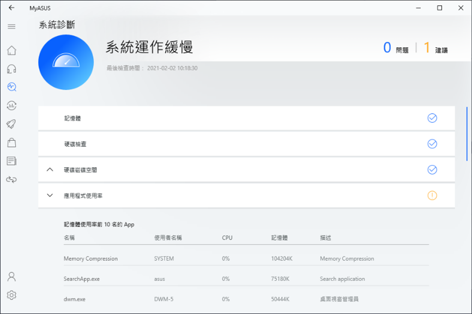The image size is (472, 314).
Task: Click the 0 問題 counter
Action: [x=396, y=49]
